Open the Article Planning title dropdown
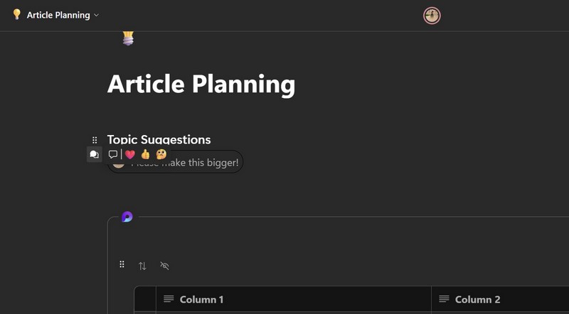This screenshot has width=569, height=314. pyautogui.click(x=96, y=15)
